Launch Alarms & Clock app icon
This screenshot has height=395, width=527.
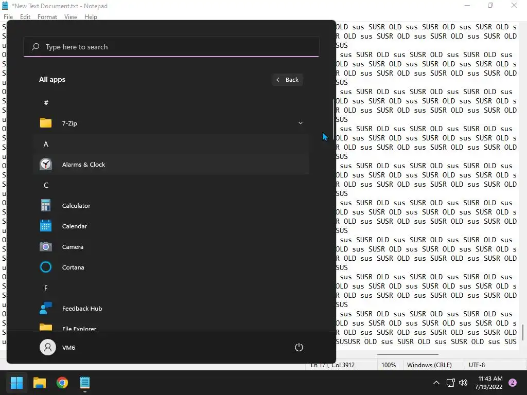pos(46,164)
